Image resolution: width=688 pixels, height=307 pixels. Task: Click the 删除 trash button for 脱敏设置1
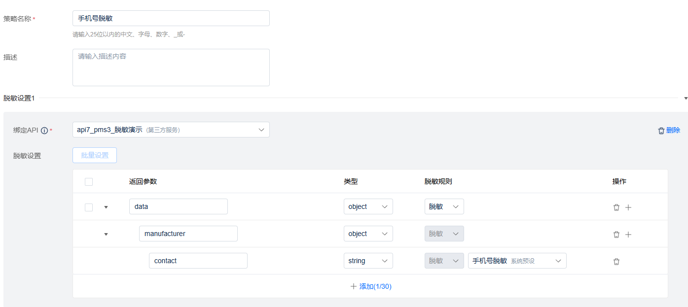click(x=669, y=130)
